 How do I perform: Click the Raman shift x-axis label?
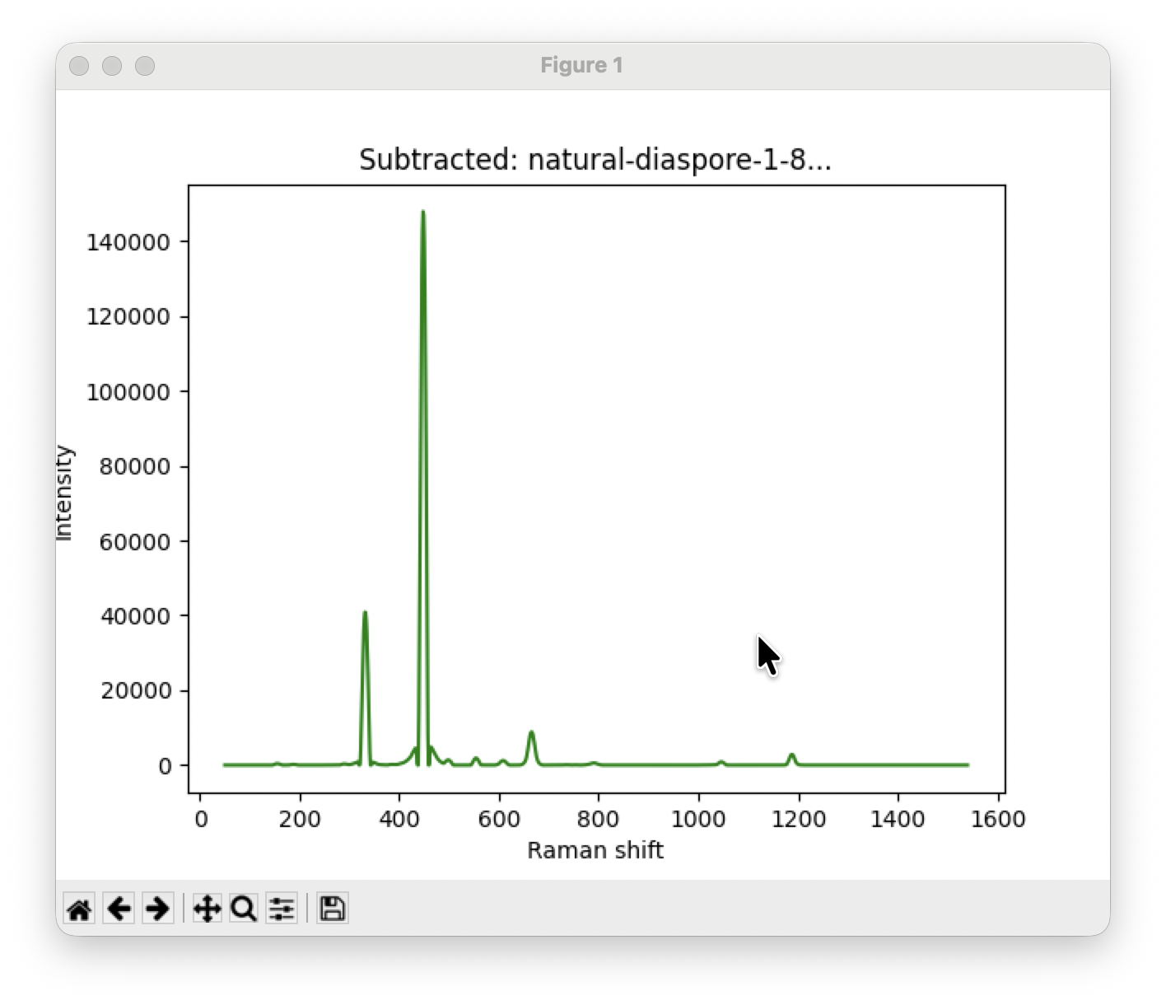595,850
